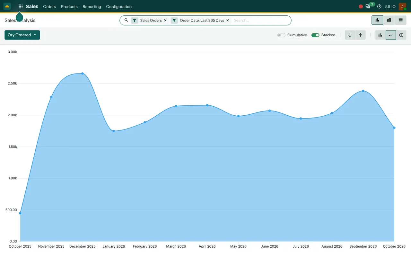Click the red recording status dot
411x257 pixels.
click(361, 6)
